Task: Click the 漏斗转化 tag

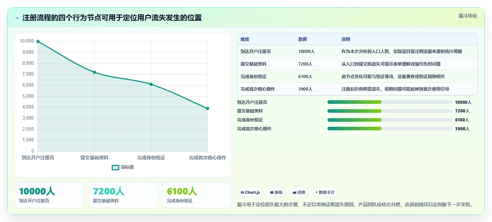Action: pyautogui.click(x=468, y=16)
